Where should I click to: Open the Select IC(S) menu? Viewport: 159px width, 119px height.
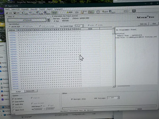[15, 9]
